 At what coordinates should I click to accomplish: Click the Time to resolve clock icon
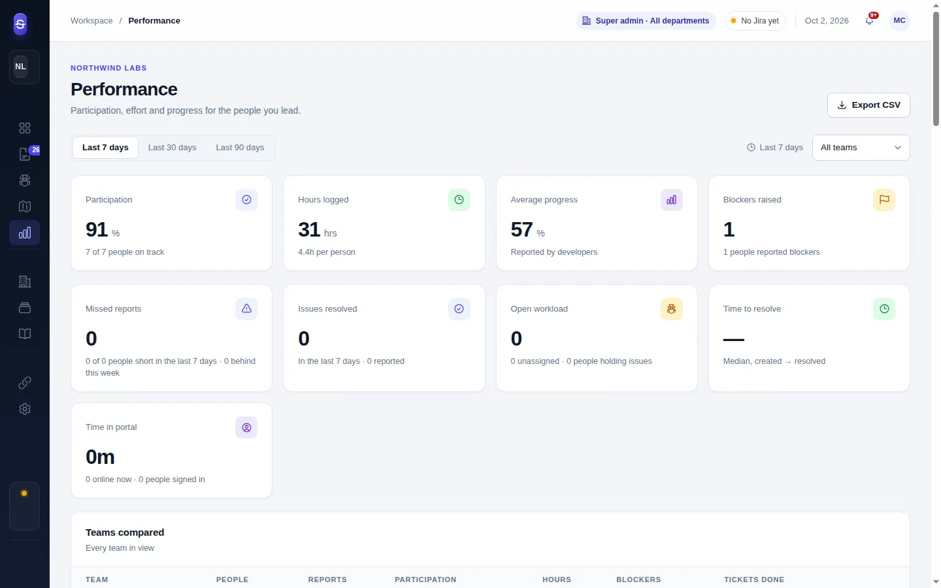point(884,309)
